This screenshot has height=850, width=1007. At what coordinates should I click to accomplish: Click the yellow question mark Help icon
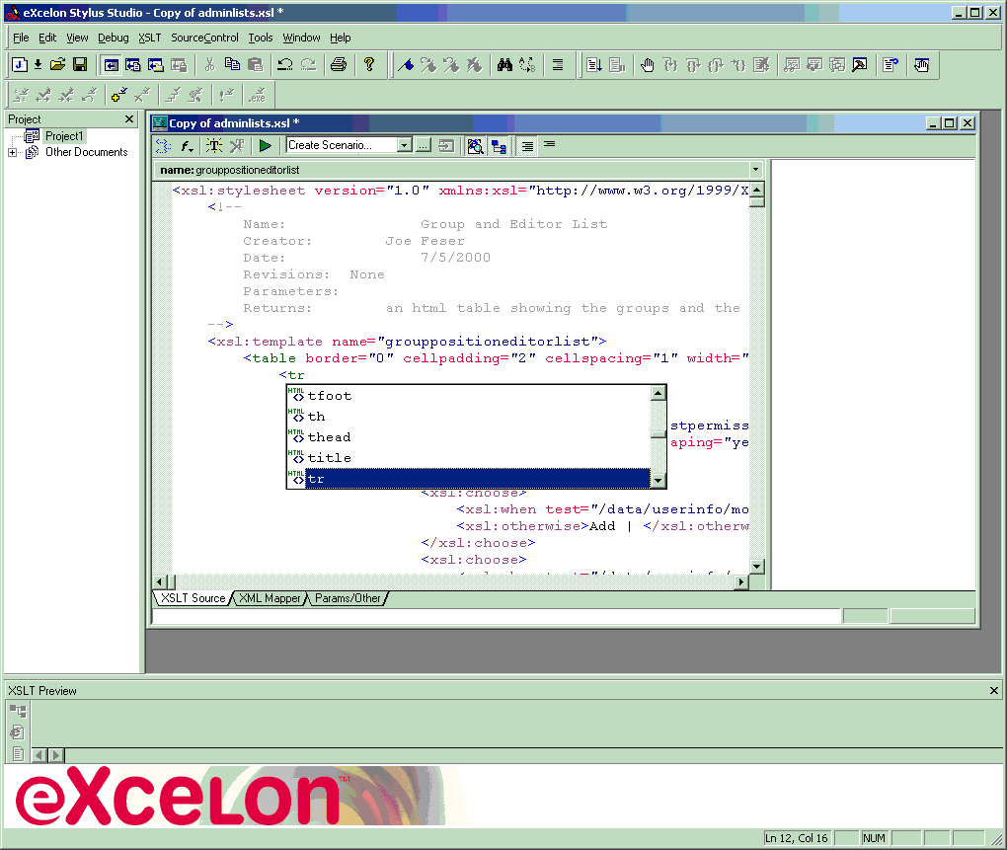click(369, 65)
